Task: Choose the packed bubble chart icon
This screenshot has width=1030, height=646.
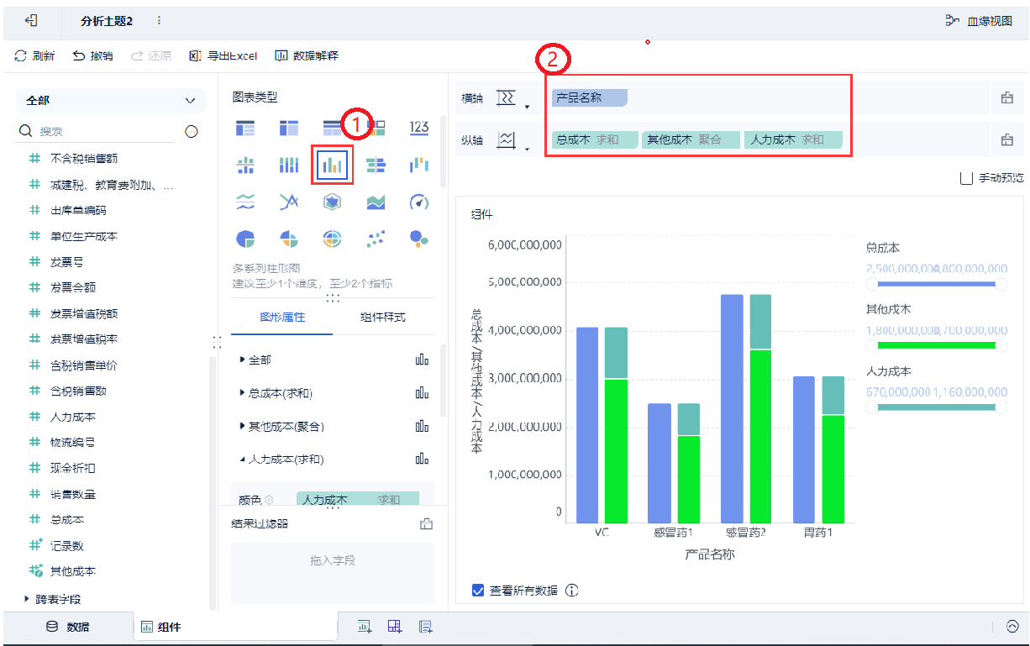Action: pos(418,239)
